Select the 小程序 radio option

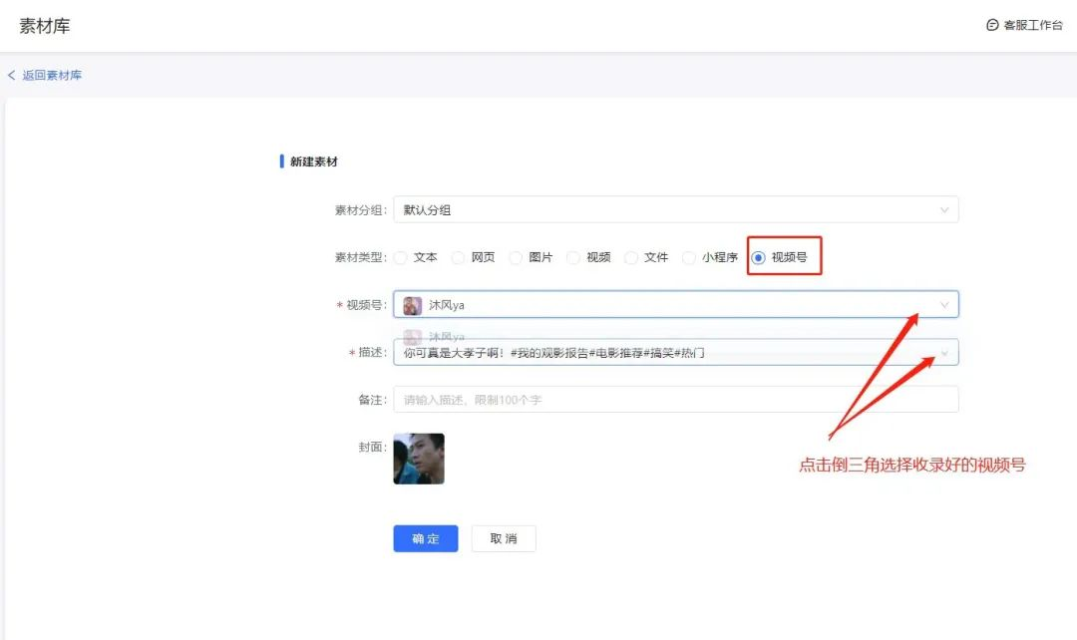pyautogui.click(x=689, y=257)
